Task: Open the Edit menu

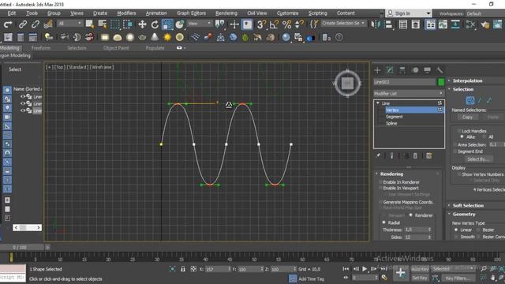Action: 12,13
